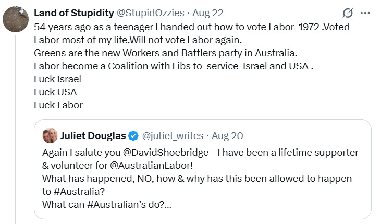Open the Aug 22 post timestamp
Image resolution: width=381 pixels, height=224 pixels.
pos(208,13)
